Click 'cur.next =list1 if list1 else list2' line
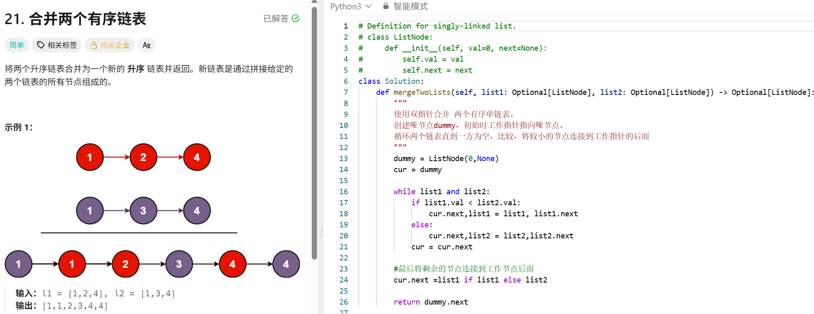This screenshot has width=814, height=314. tap(470, 280)
